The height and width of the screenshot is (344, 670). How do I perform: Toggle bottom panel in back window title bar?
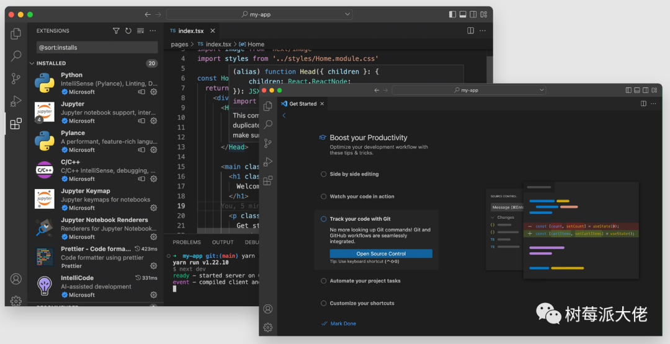coord(463,14)
